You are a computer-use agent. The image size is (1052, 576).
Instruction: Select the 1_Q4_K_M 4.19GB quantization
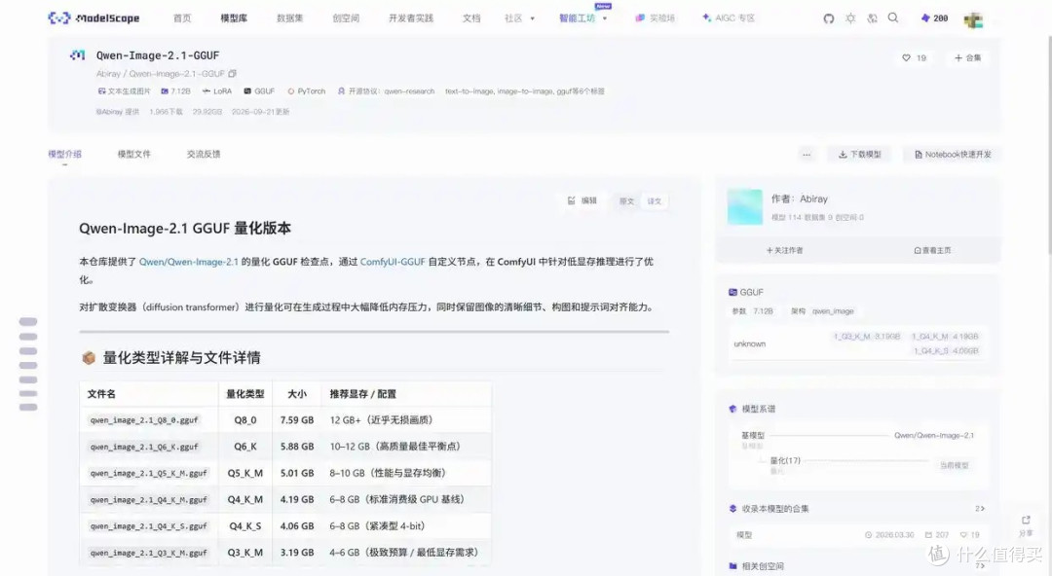point(945,337)
